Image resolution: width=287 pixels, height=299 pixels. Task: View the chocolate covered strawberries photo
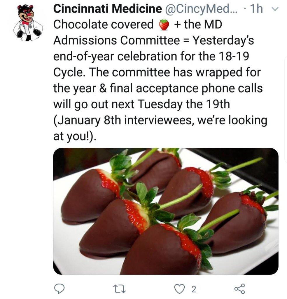[x=166, y=211]
